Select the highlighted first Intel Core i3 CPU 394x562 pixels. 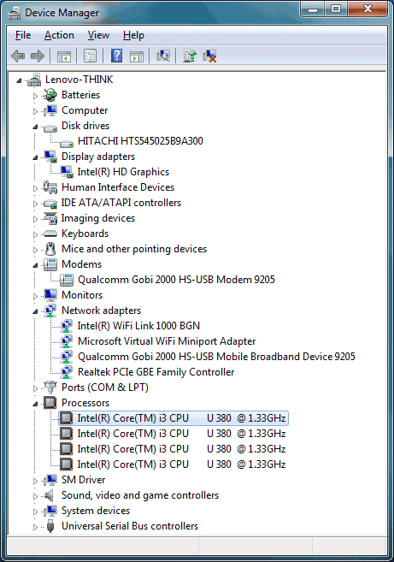(x=173, y=418)
